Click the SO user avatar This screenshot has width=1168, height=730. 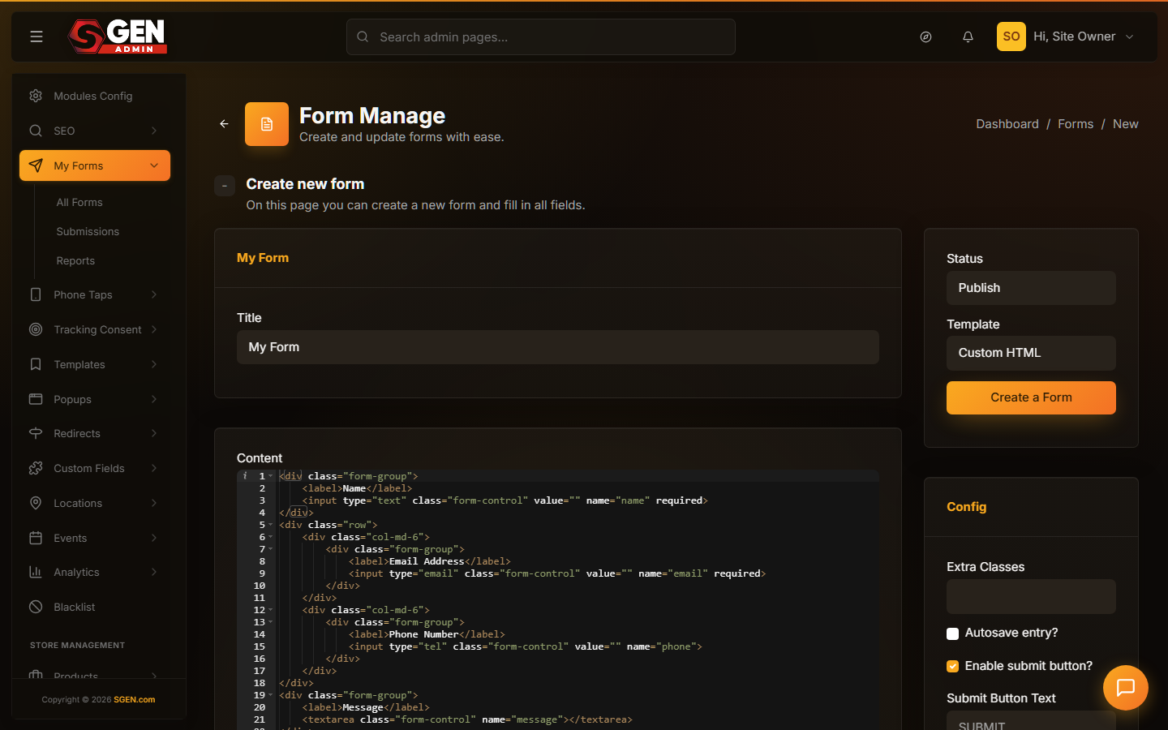(1011, 36)
